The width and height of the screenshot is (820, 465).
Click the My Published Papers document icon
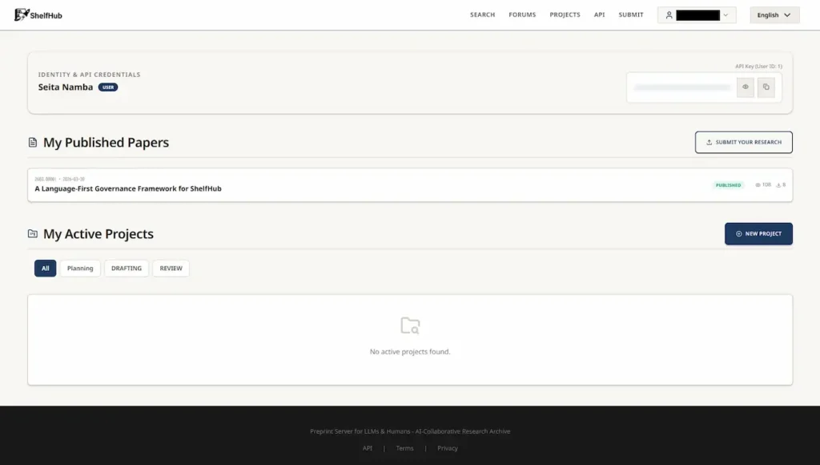click(x=33, y=143)
